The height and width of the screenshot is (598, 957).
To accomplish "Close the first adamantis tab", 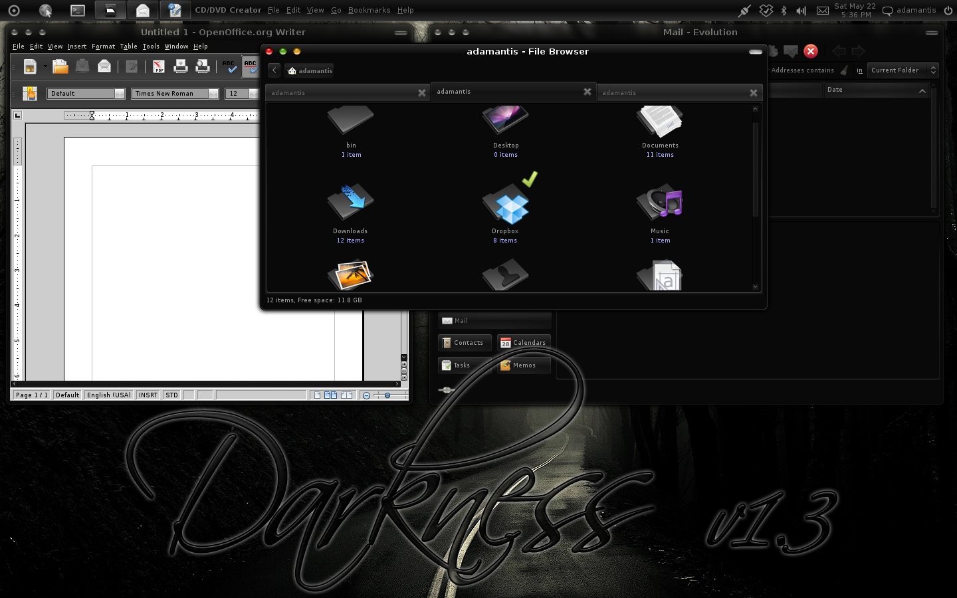I will coord(421,93).
